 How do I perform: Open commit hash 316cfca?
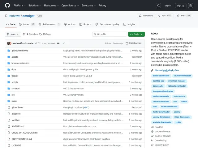(x=108, y=43)
